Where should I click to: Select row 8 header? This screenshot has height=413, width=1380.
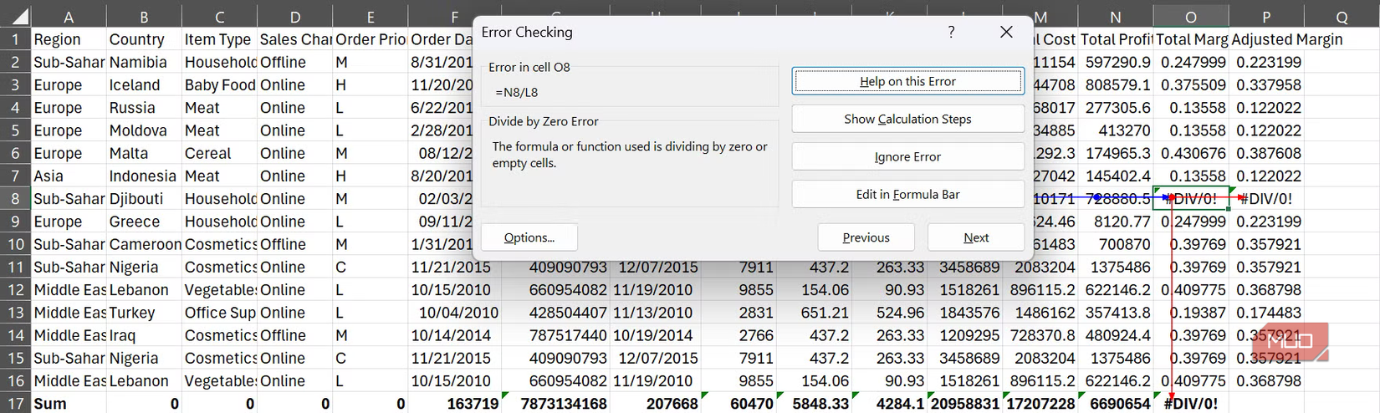15,199
